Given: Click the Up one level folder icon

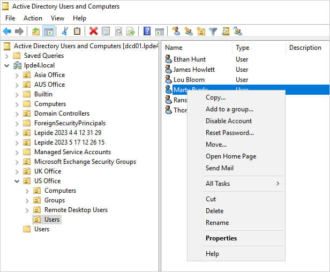Looking at the screenshot, I should tap(36, 32).
